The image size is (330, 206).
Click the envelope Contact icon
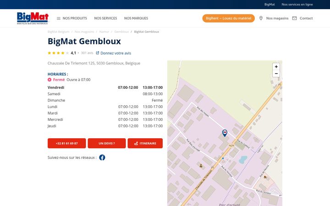[294, 18]
